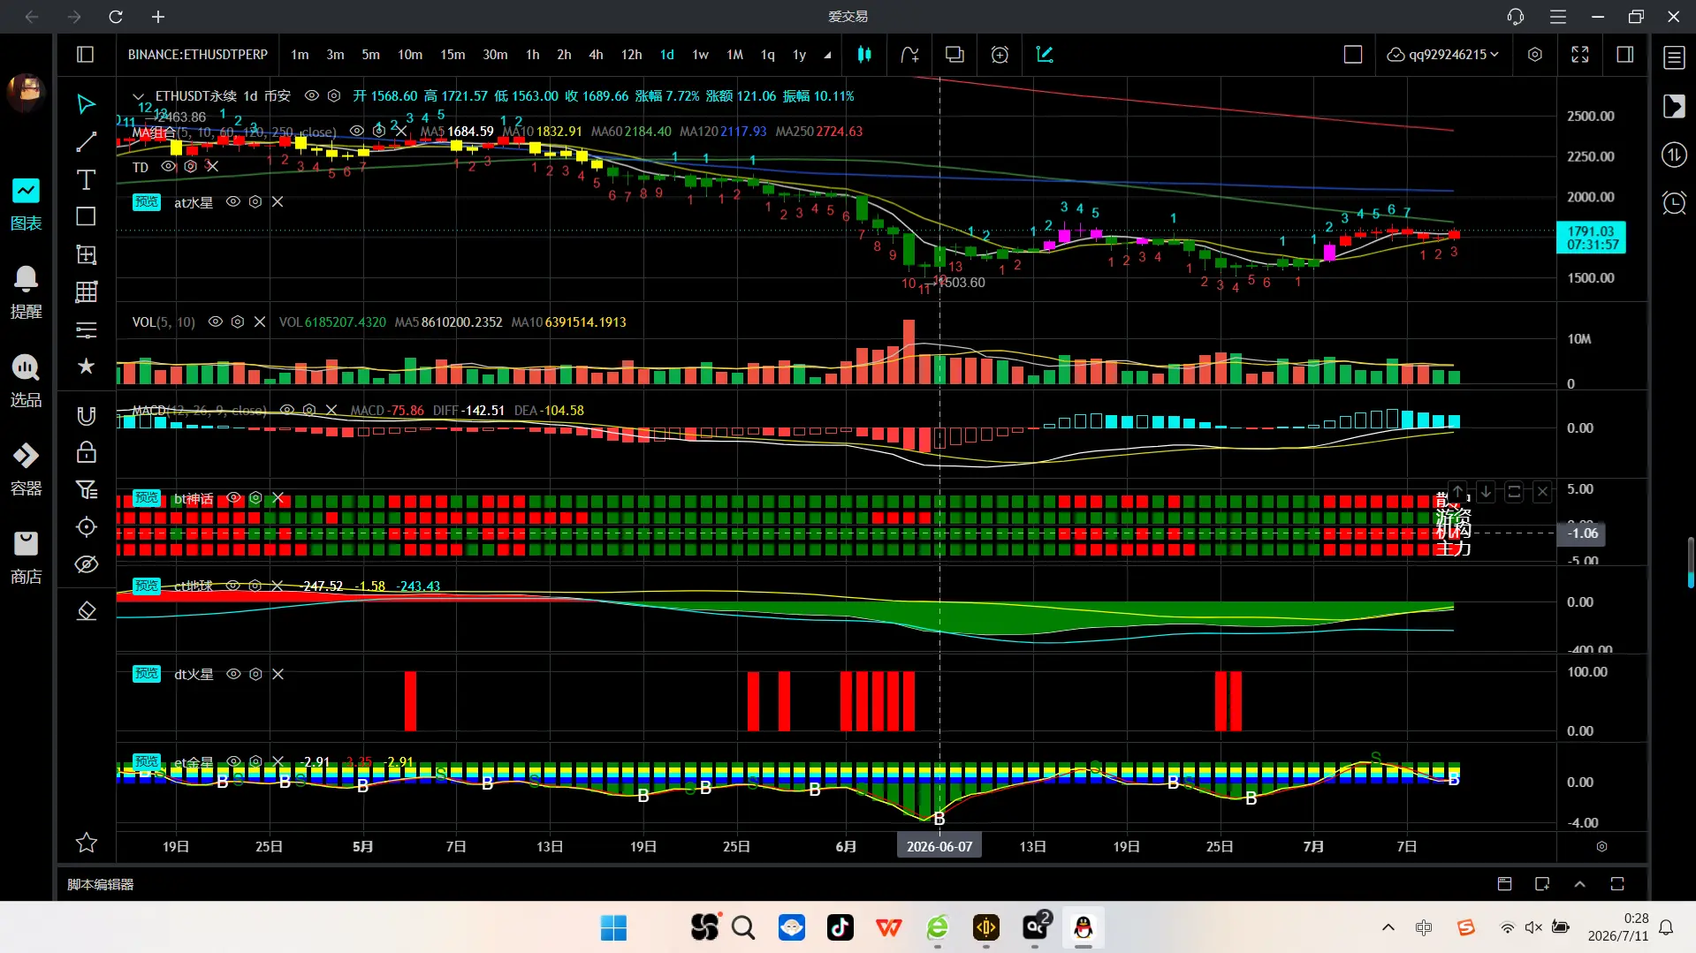This screenshot has height=953, width=1696.
Task: Select the 1w timeframe
Action: [x=700, y=55]
